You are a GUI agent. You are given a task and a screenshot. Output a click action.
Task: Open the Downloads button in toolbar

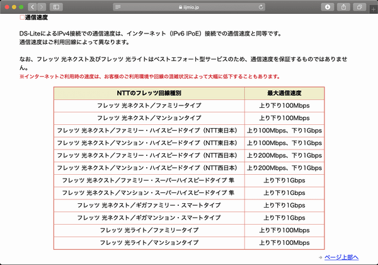[x=328, y=7]
